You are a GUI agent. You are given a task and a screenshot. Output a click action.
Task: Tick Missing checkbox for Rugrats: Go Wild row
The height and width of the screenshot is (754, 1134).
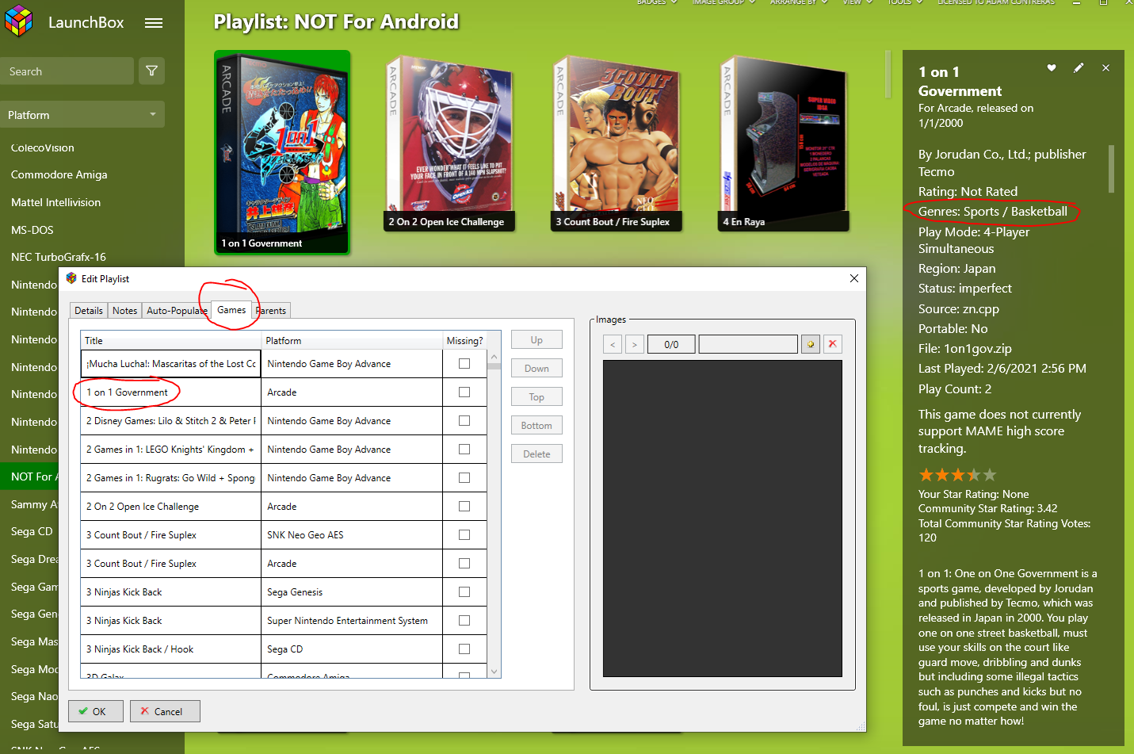coord(464,478)
